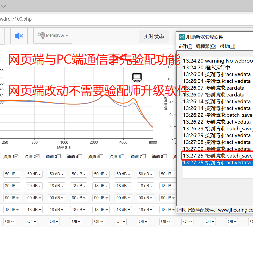Expand the 90 dB dropdown under 通道 3
Screen dimensions: 253x253
56,198
